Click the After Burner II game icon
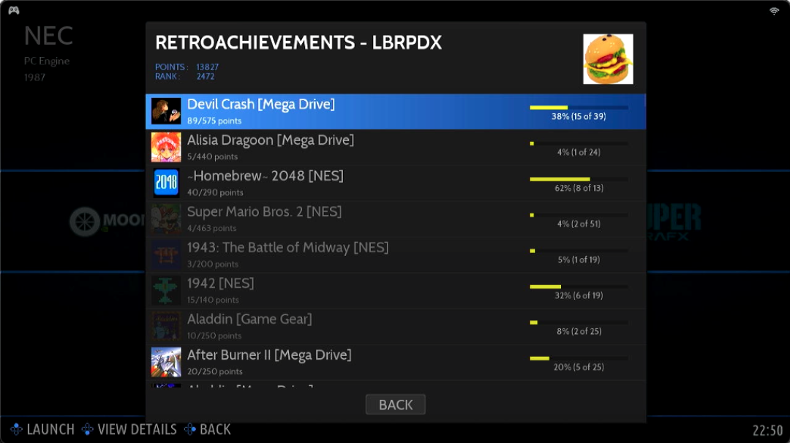Screen dimensions: 790x443 pyautogui.click(x=166, y=361)
